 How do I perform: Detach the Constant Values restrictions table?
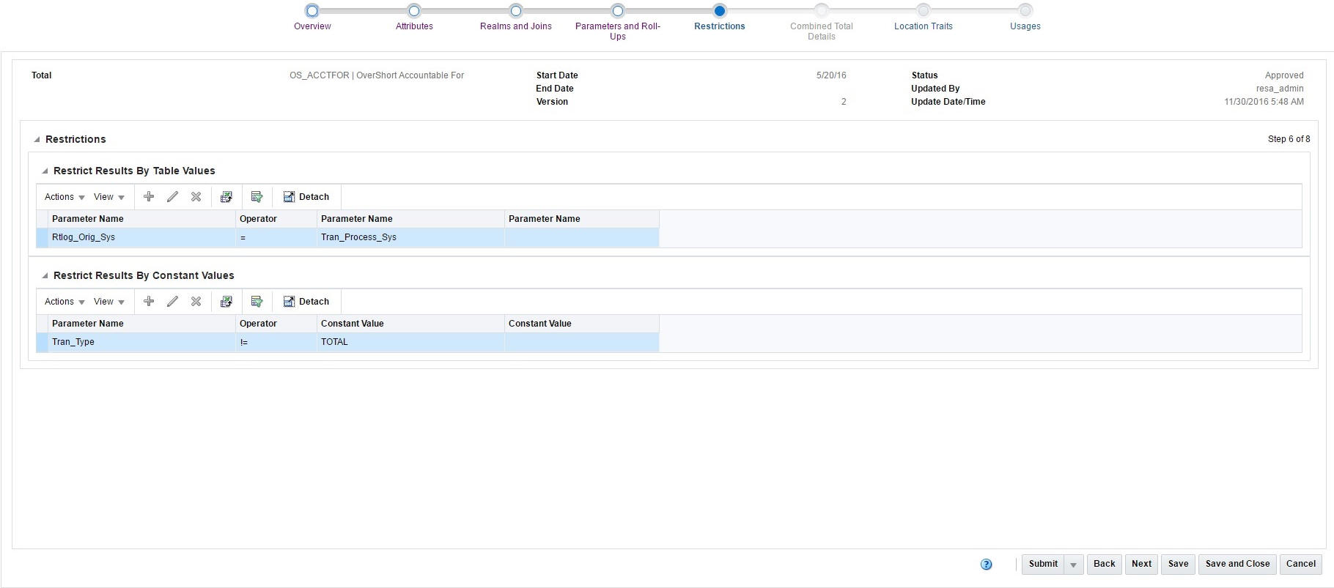pyautogui.click(x=306, y=301)
